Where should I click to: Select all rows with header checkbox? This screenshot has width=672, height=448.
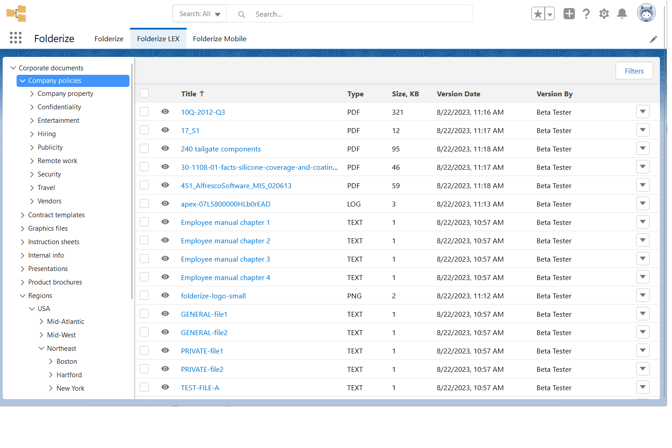144,93
